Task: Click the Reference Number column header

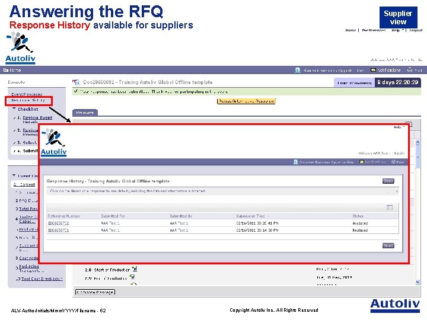Action: click(x=63, y=216)
